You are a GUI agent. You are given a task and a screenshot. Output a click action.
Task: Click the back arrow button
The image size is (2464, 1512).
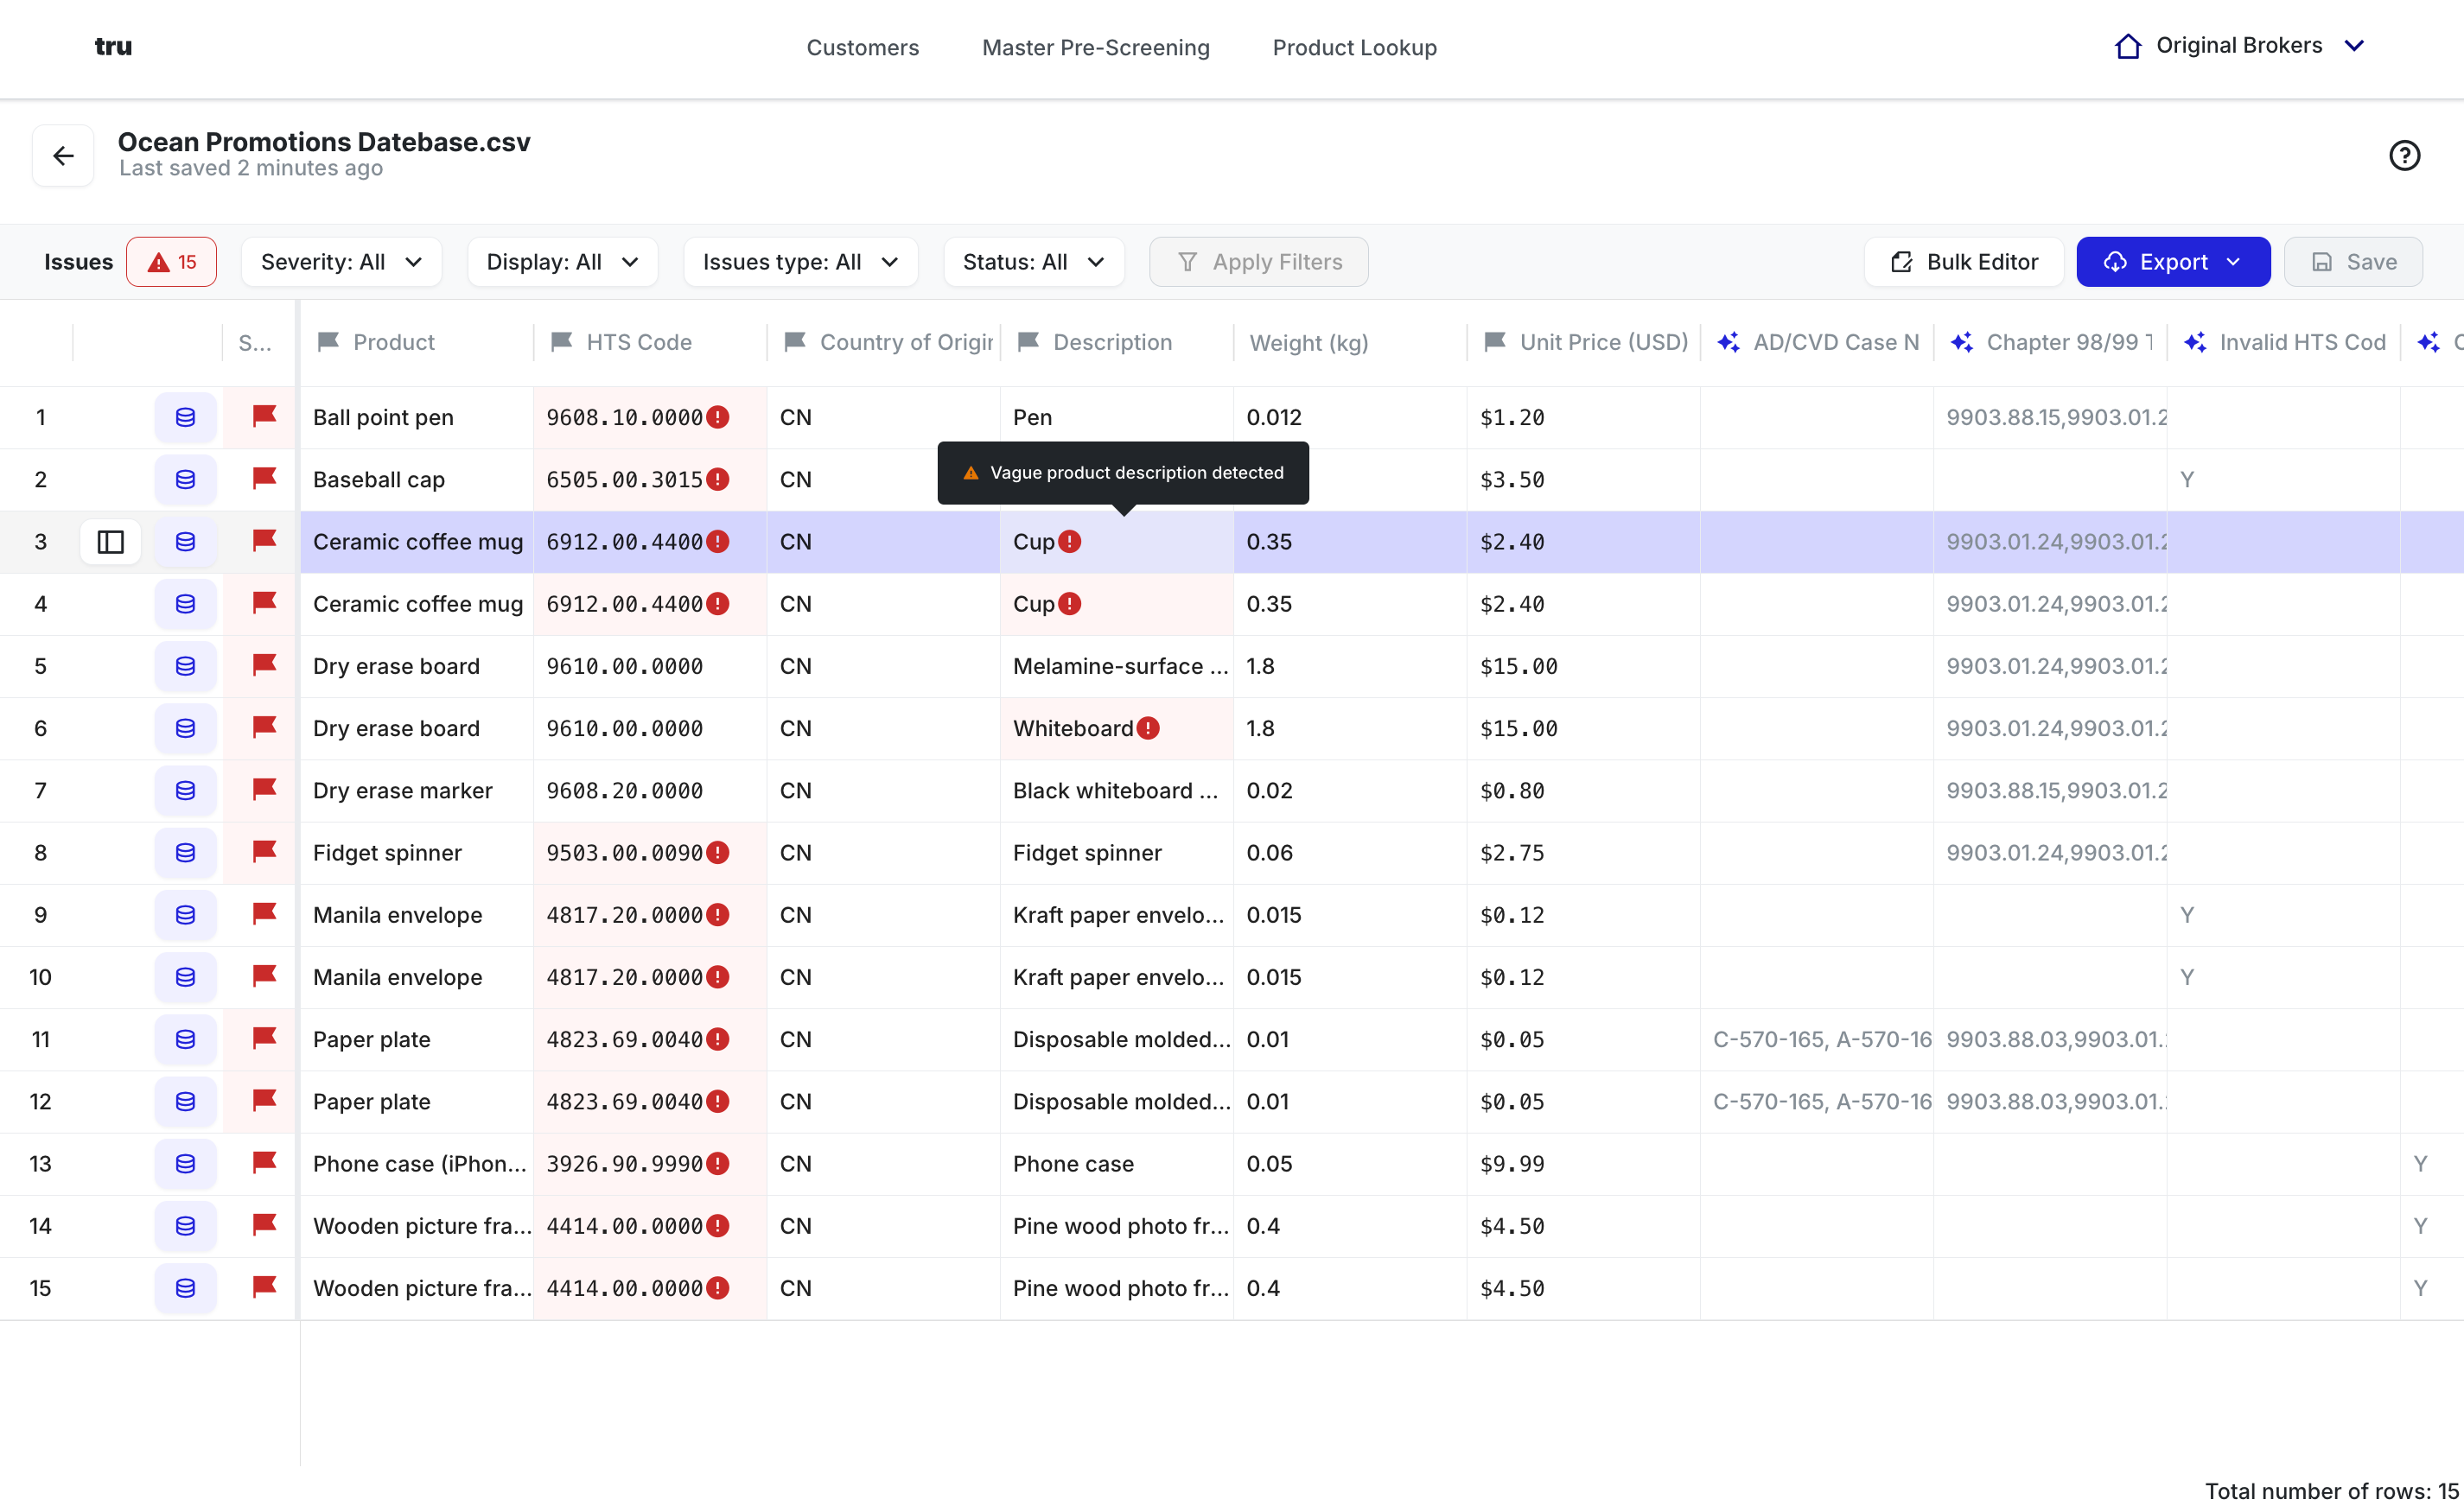(63, 155)
